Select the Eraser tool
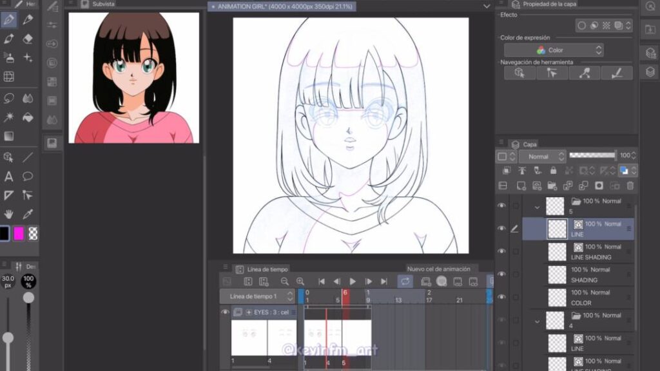 coord(28,39)
